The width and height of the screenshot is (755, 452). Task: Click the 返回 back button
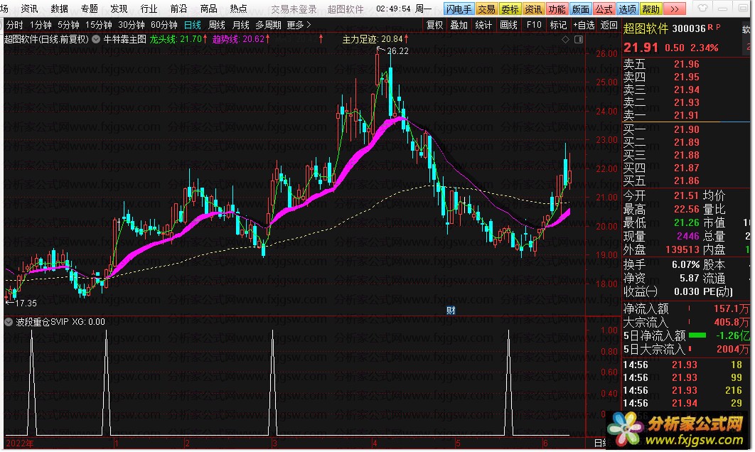[x=609, y=25]
